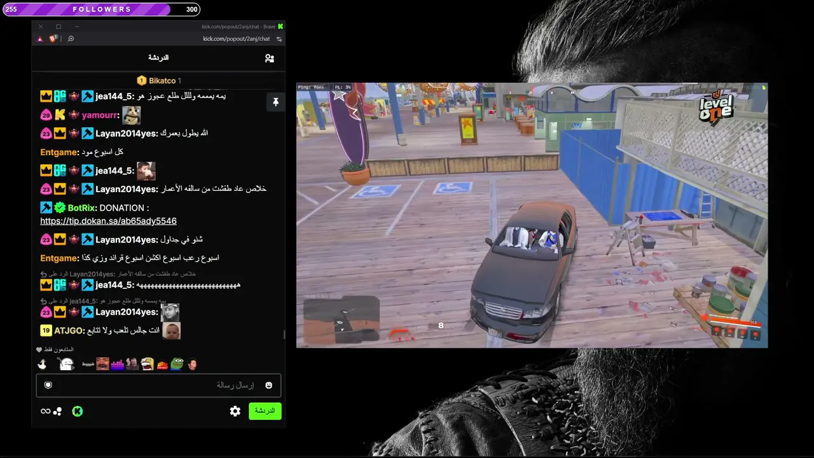Click BotRix green verified badge
Screen dimensions: 814x458
tap(60, 208)
